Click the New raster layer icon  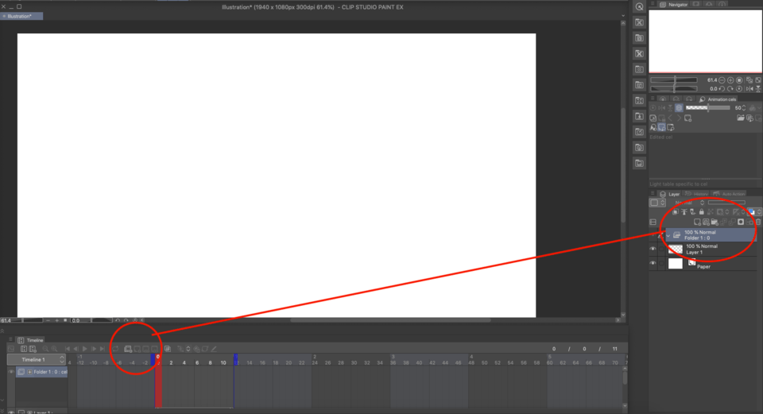click(697, 222)
